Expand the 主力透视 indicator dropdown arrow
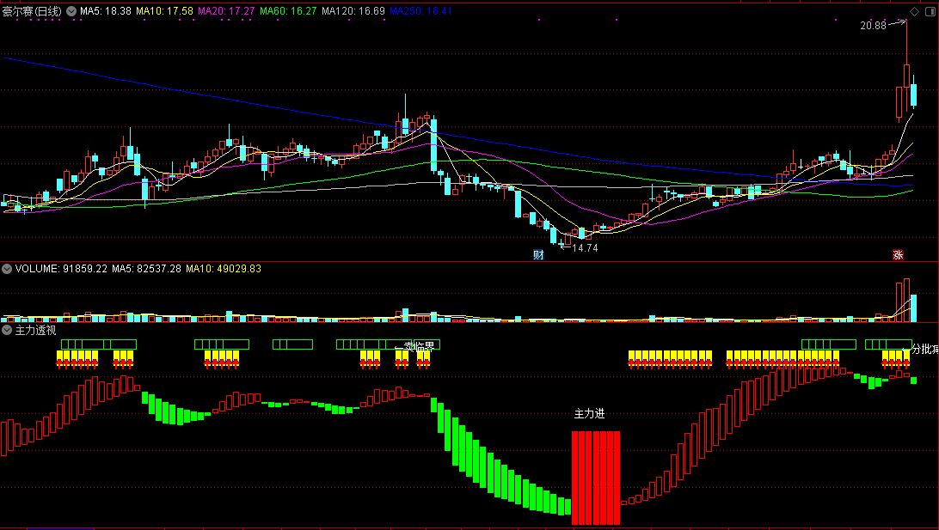This screenshot has height=530, width=939. pyautogui.click(x=7, y=330)
